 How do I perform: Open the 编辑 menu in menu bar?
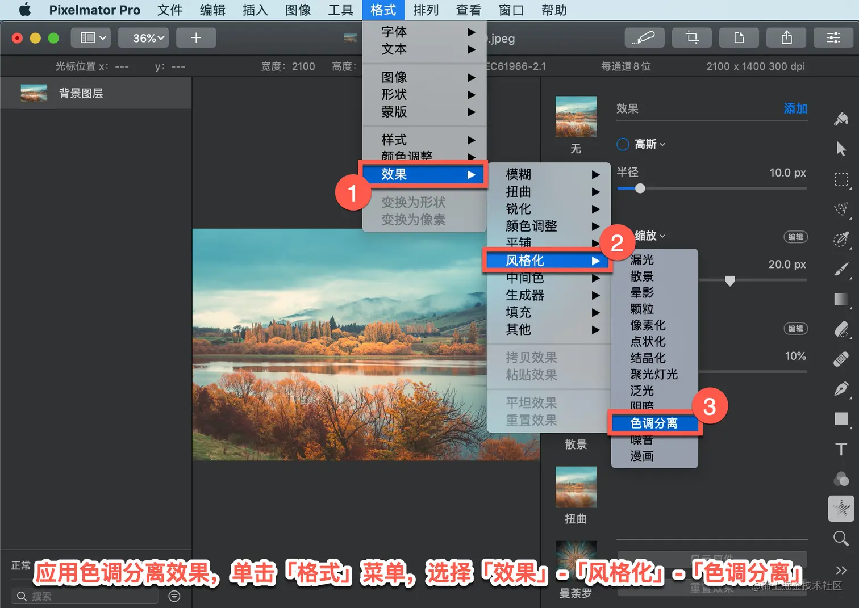click(212, 10)
